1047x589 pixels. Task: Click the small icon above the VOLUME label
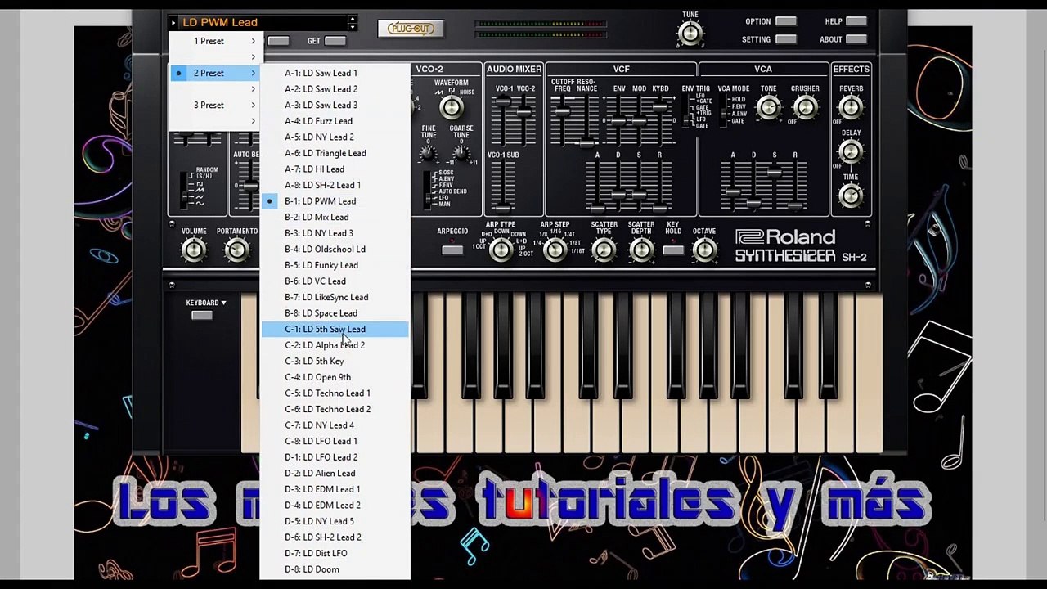click(x=172, y=223)
